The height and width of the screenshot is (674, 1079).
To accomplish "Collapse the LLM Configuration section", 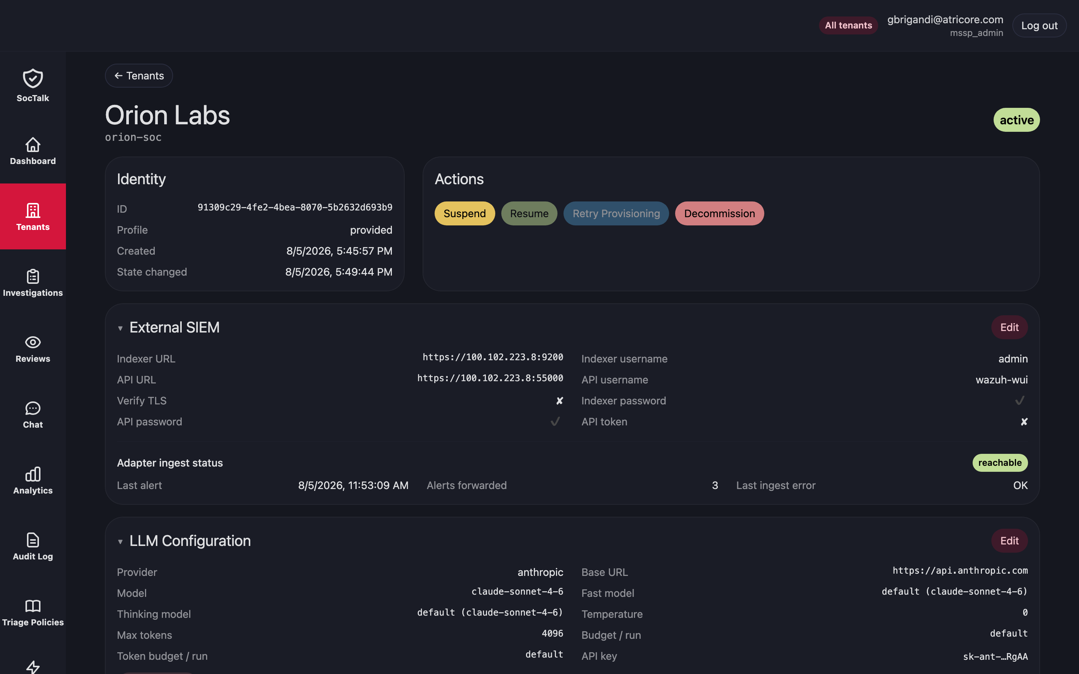I will (x=120, y=541).
